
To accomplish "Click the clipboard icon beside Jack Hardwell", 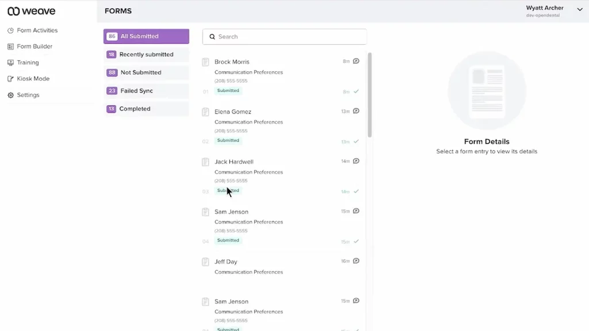I will click(x=205, y=162).
